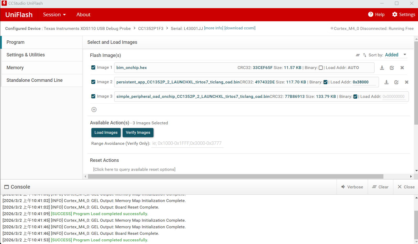Click the simple_peripheral_oad_onchip file name
Screen dimensions: 418x244
point(193,97)
